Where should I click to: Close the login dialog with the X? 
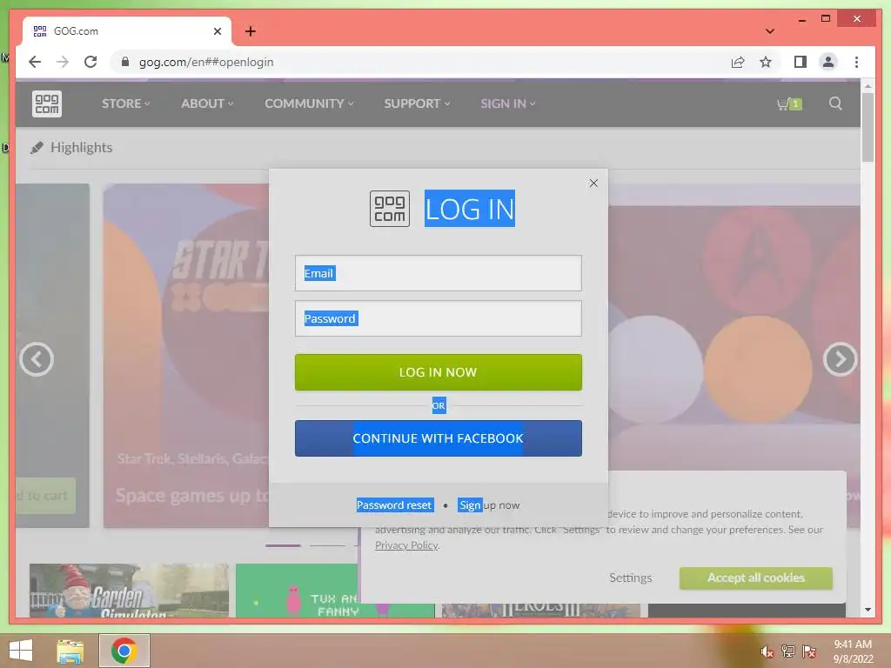[593, 183]
